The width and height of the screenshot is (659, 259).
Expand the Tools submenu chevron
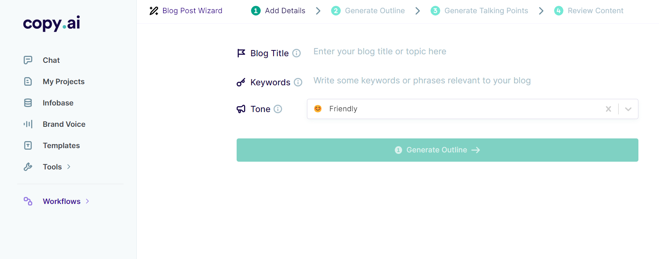pyautogui.click(x=69, y=167)
